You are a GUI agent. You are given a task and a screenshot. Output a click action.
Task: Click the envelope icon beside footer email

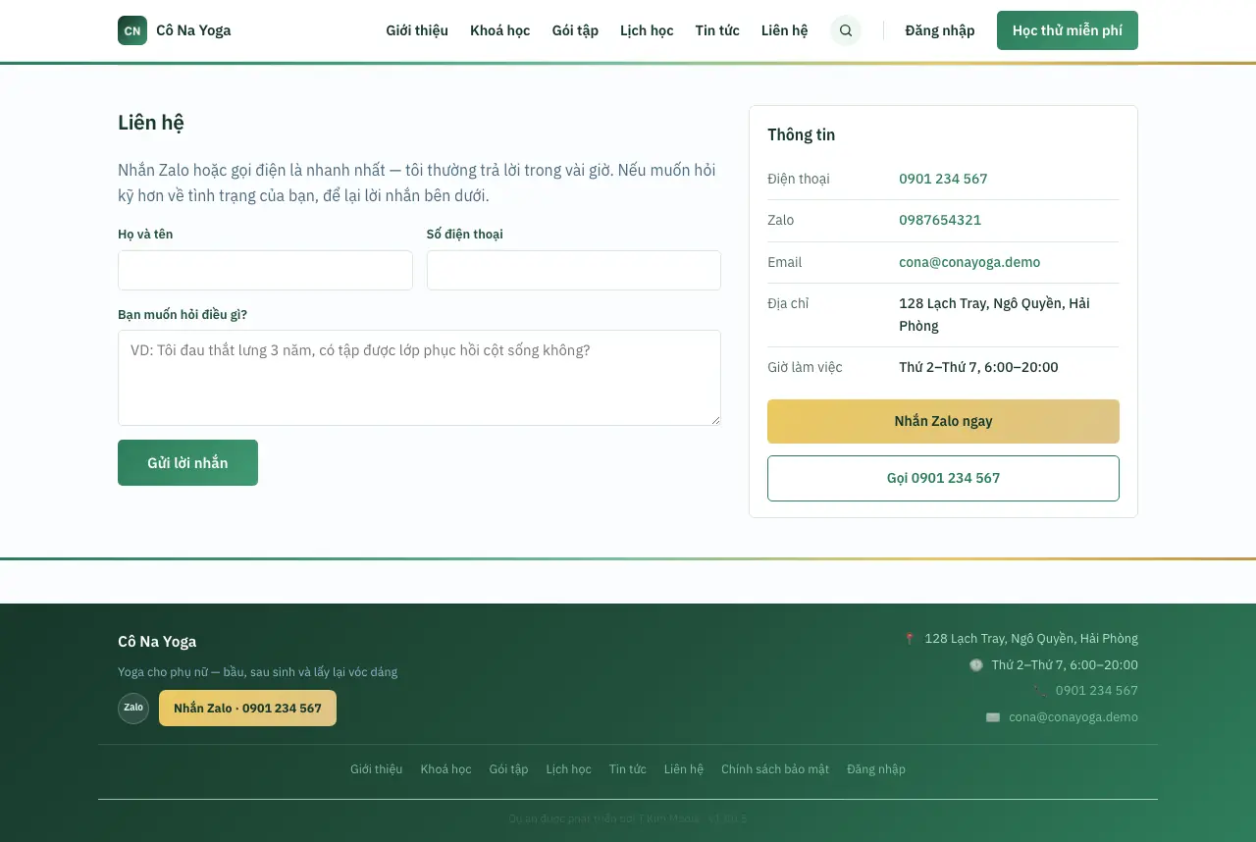click(993, 717)
